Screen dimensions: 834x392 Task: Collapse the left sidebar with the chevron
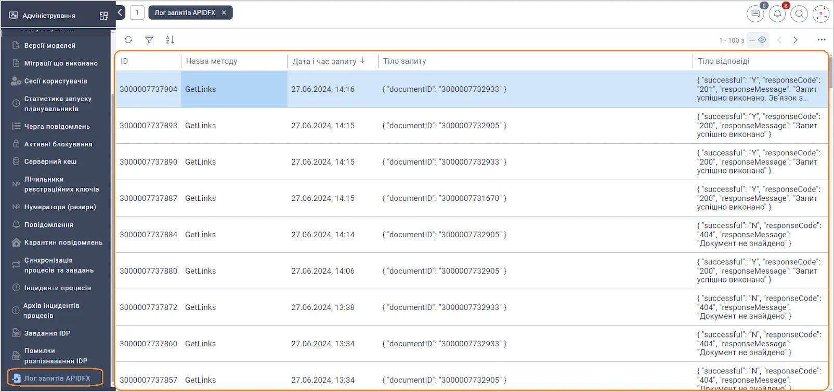tap(120, 12)
